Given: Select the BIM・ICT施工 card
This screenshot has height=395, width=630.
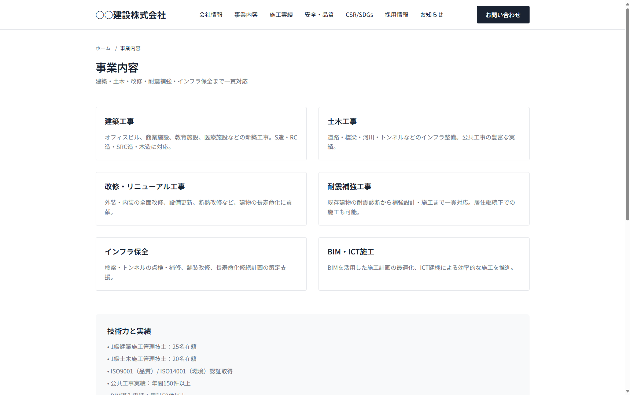Looking at the screenshot, I should 424,264.
